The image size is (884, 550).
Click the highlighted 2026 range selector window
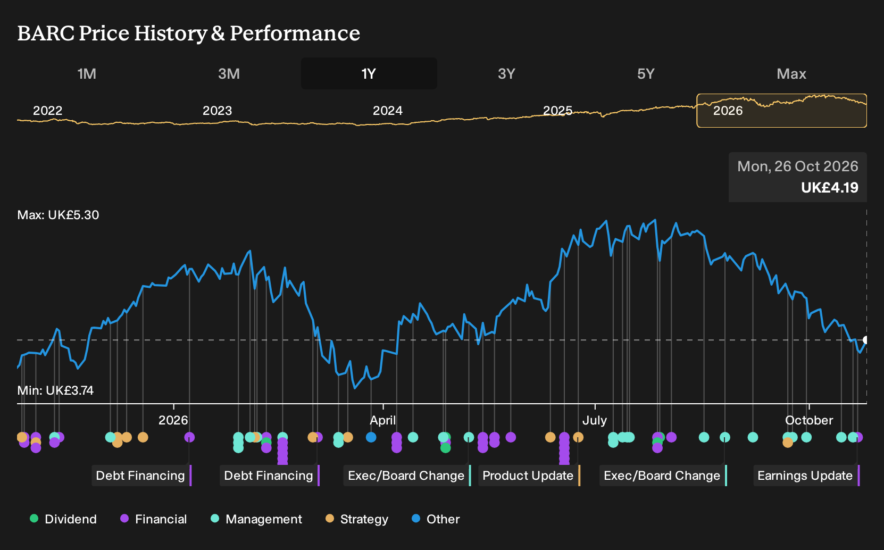781,111
